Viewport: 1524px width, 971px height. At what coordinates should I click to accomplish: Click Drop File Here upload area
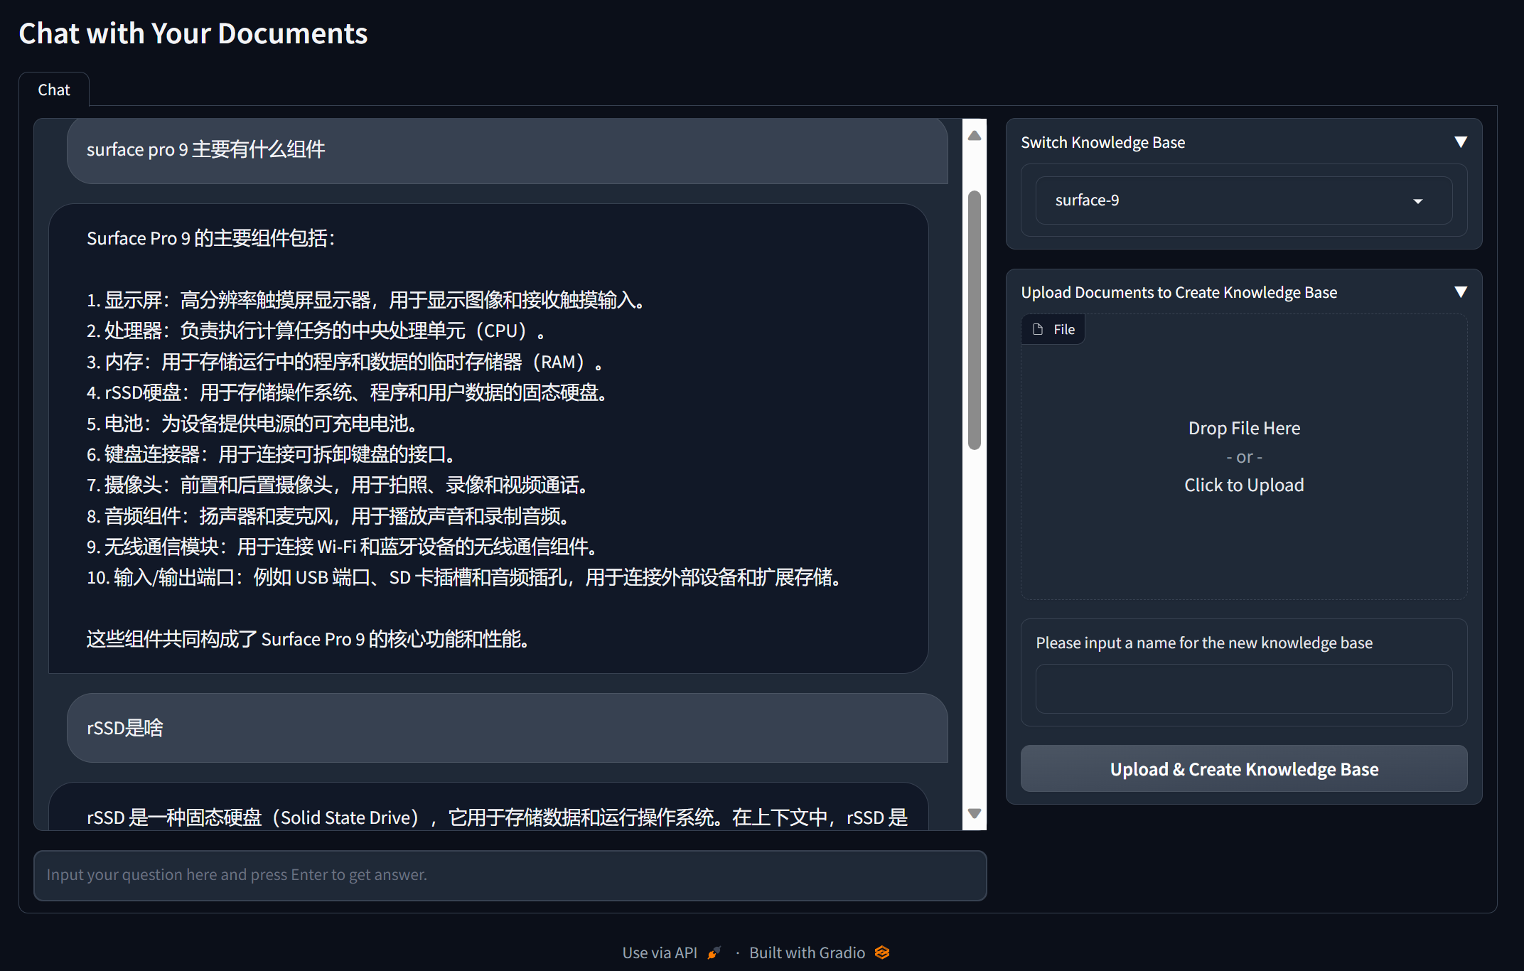click(x=1244, y=429)
